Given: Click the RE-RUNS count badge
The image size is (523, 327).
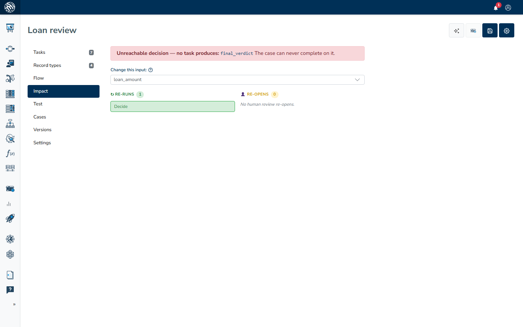Looking at the screenshot, I should 140,94.
